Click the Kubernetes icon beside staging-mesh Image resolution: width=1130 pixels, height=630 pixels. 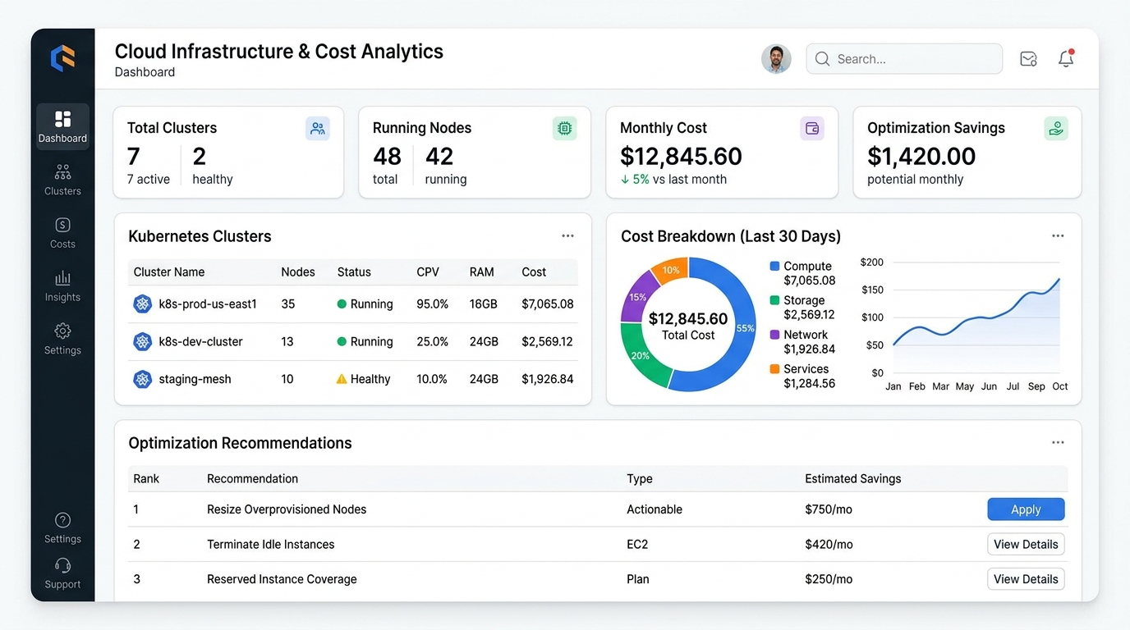click(x=143, y=380)
